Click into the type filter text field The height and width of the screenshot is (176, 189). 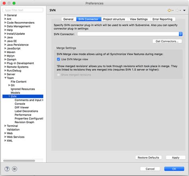pos(23,10)
